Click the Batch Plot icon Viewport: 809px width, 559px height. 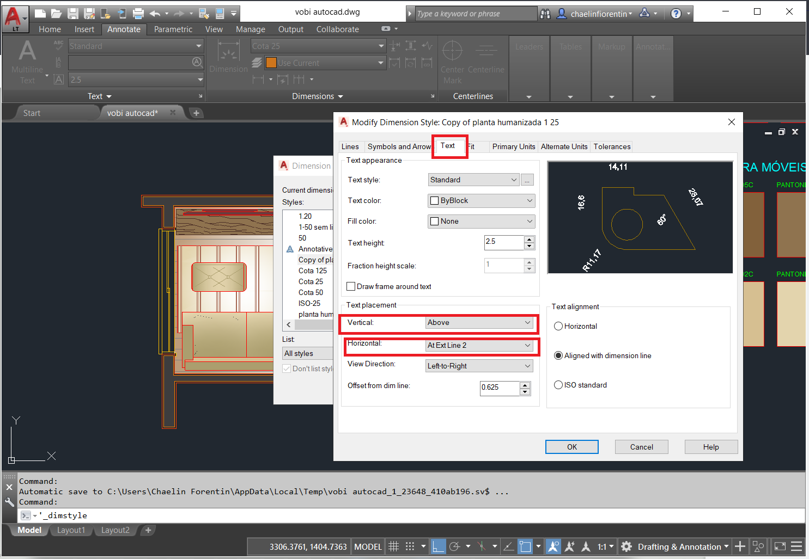click(x=204, y=14)
